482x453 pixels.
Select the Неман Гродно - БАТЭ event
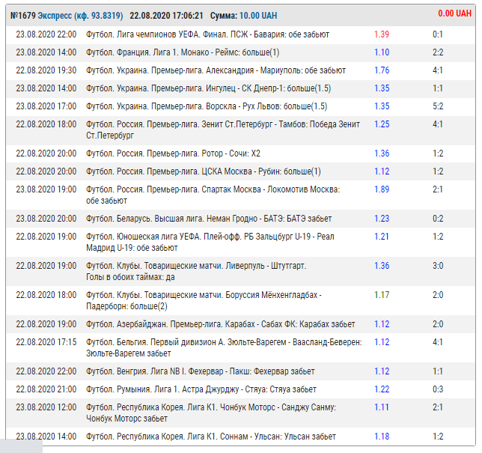point(240,219)
